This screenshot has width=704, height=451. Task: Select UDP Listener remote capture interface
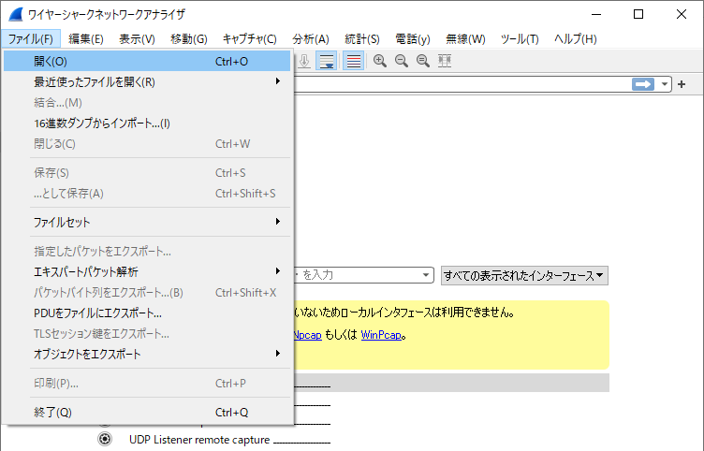click(199, 440)
